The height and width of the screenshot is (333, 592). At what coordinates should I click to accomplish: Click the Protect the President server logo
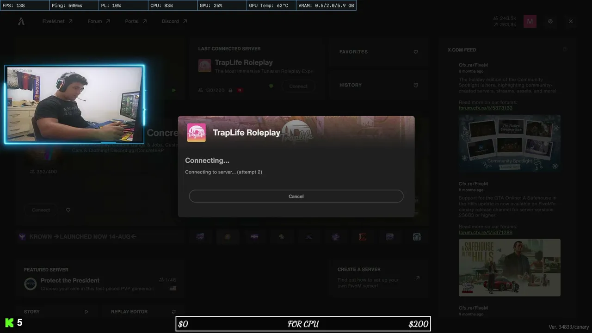point(31,284)
